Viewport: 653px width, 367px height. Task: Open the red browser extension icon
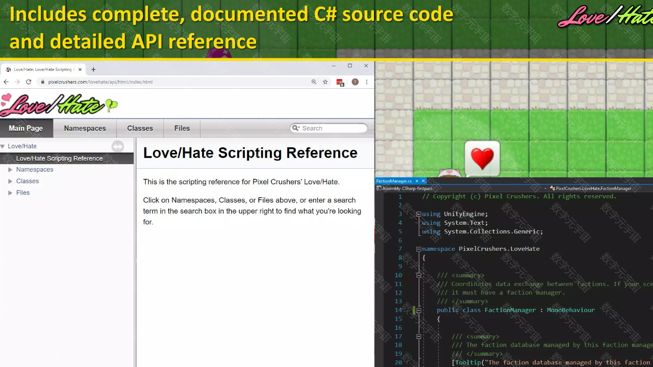tap(340, 82)
